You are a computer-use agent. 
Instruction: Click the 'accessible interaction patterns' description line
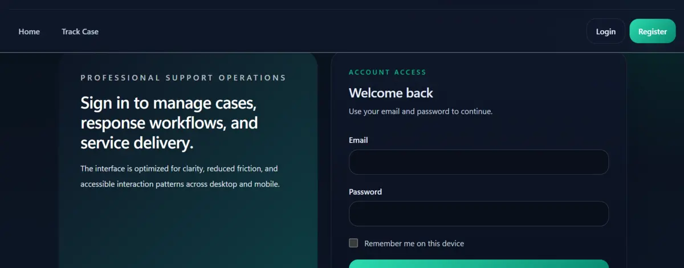180,184
